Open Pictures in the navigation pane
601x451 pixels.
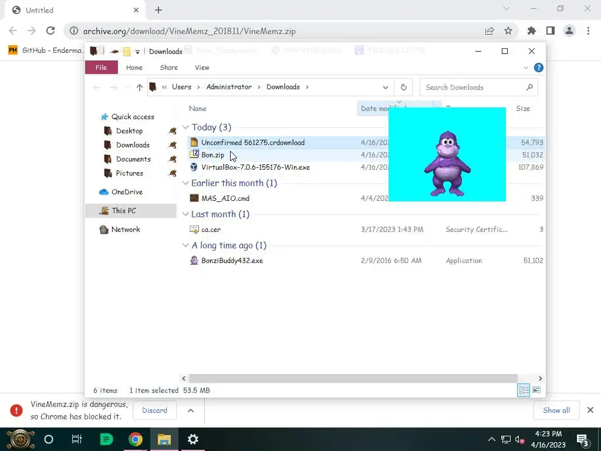(x=123, y=173)
